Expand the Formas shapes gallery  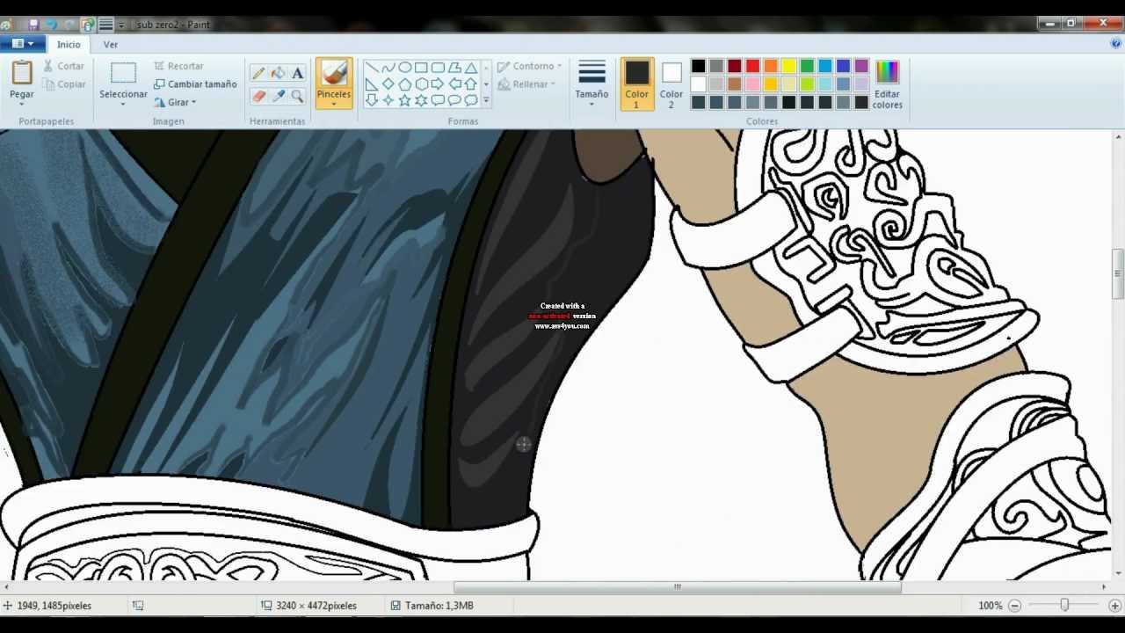coord(486,101)
